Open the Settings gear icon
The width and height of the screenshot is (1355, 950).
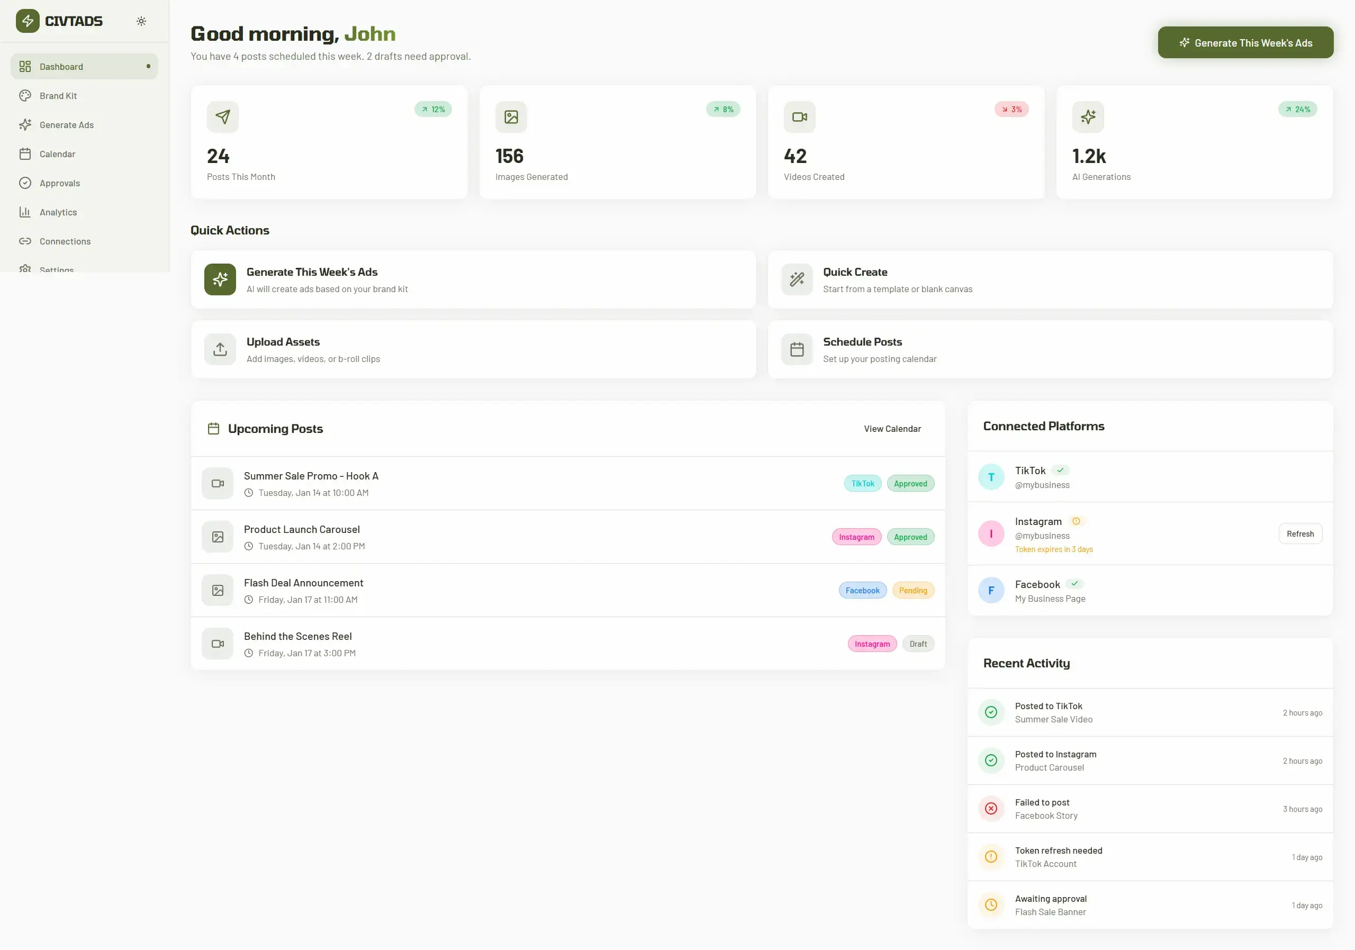click(x=25, y=270)
